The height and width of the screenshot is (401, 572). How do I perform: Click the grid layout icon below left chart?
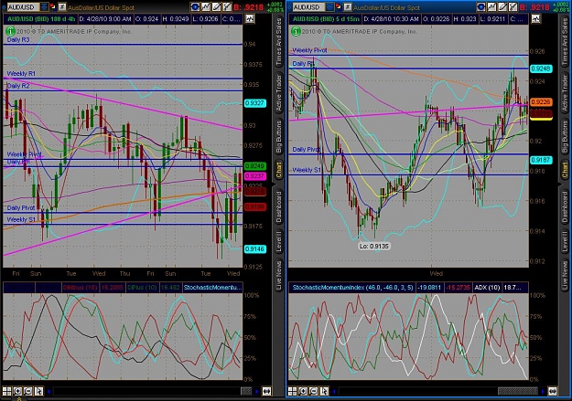point(7,391)
